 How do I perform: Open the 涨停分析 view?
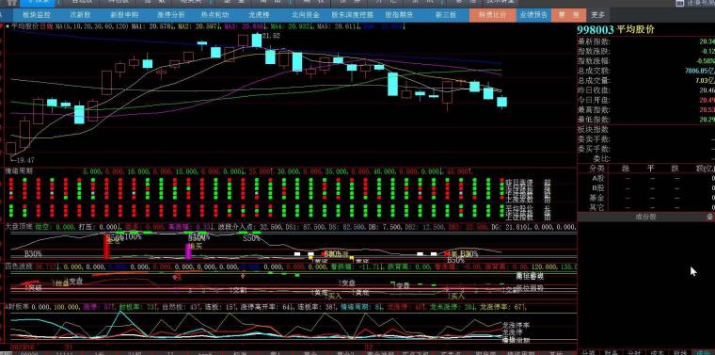(168, 15)
